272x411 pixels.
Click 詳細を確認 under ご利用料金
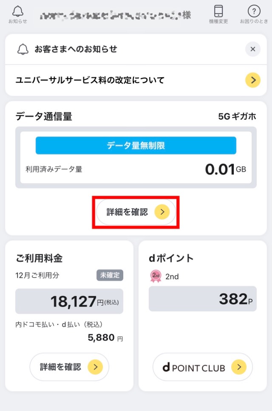coord(69,367)
